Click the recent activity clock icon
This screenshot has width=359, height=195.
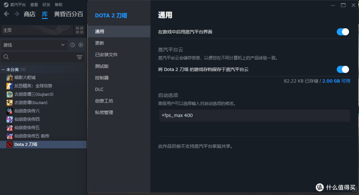(x=72, y=45)
